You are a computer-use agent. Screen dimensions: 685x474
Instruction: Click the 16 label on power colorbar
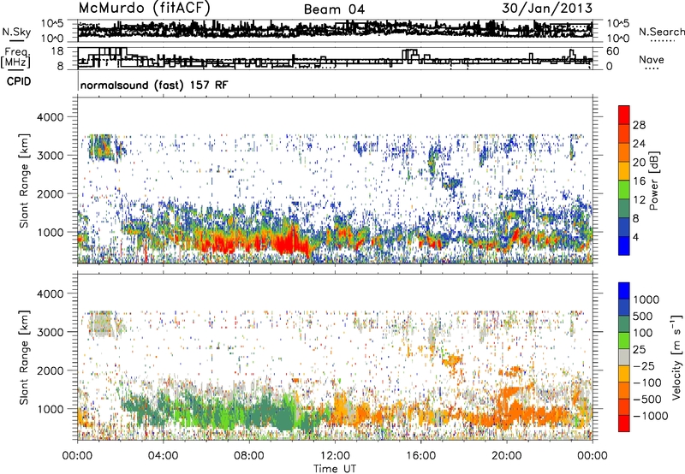click(639, 181)
